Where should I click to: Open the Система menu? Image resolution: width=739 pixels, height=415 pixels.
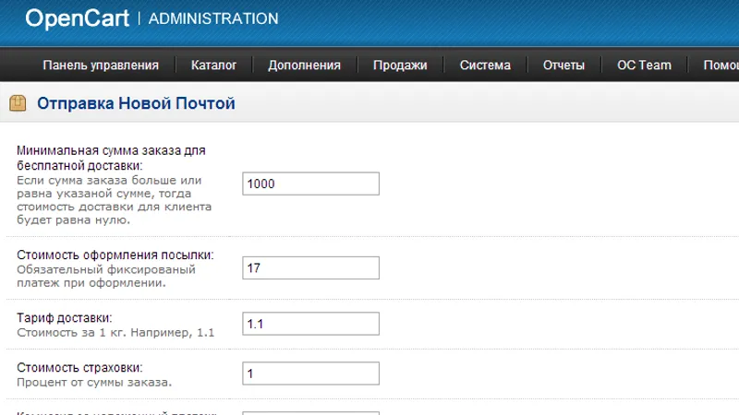click(485, 65)
